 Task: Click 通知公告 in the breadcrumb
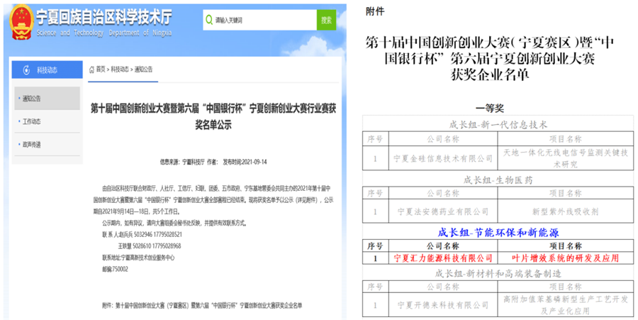tap(144, 70)
